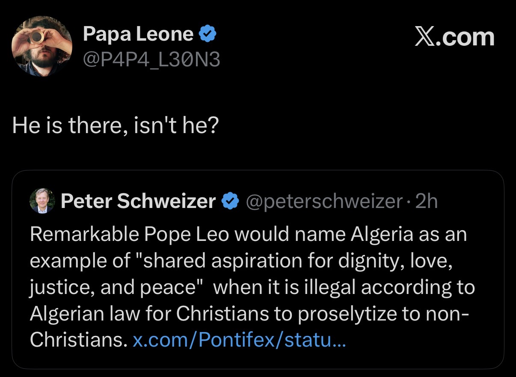Screen dimensions: 516x377
Task: Open the @P4P4_L30N3 handle
Action: click(x=151, y=60)
